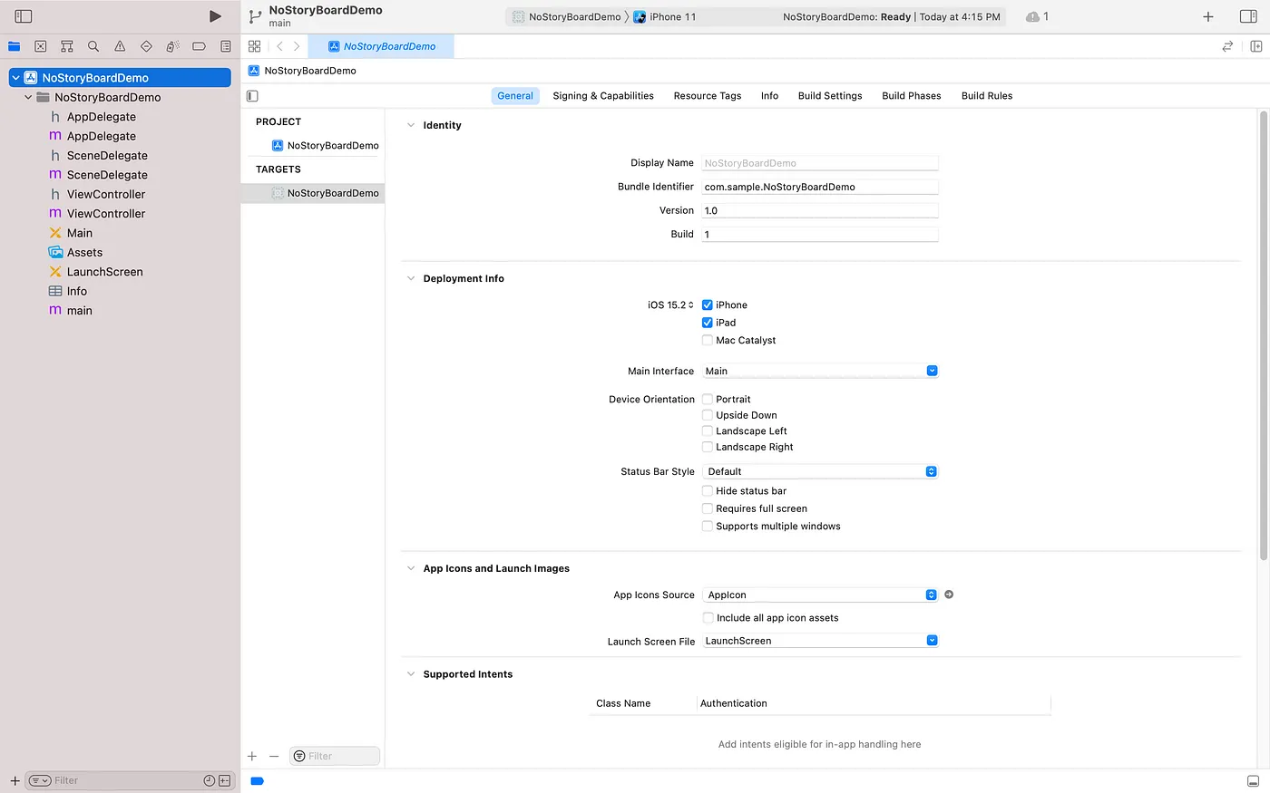This screenshot has width=1270, height=793.
Task: Select the NoStoryBoardDemo scheme in toolbar
Action: 567,16
